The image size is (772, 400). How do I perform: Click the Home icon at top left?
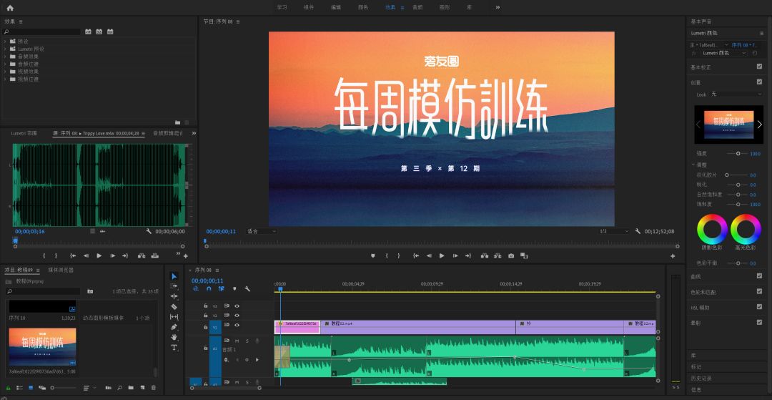tap(10, 7)
